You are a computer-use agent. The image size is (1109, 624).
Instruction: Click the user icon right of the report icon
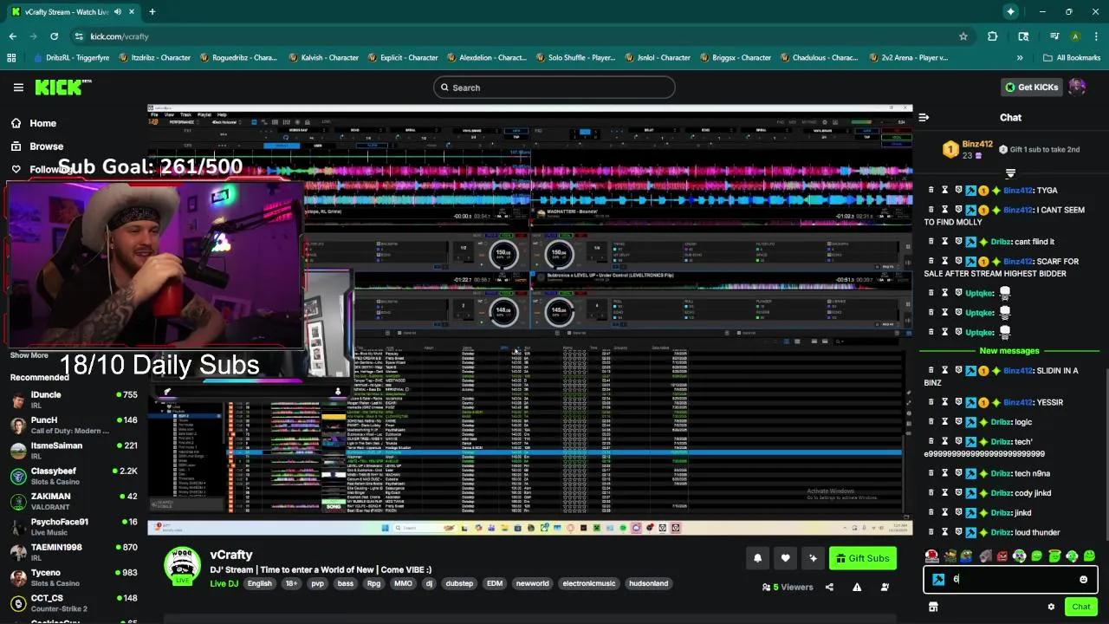[885, 587]
